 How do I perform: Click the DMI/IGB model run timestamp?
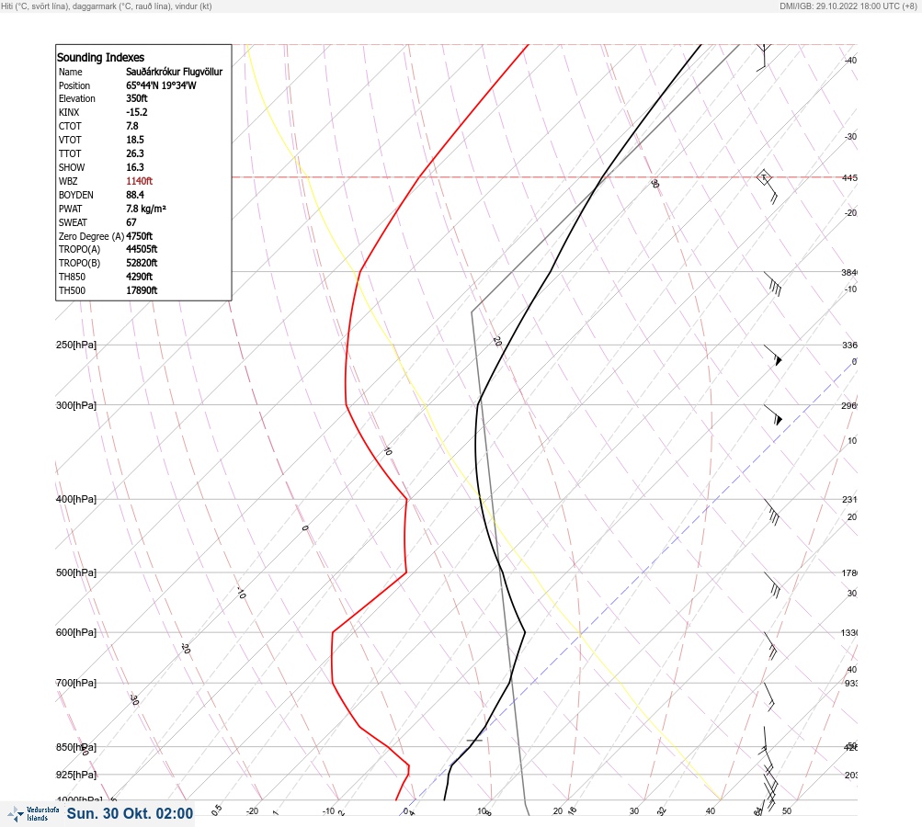pyautogui.click(x=848, y=6)
